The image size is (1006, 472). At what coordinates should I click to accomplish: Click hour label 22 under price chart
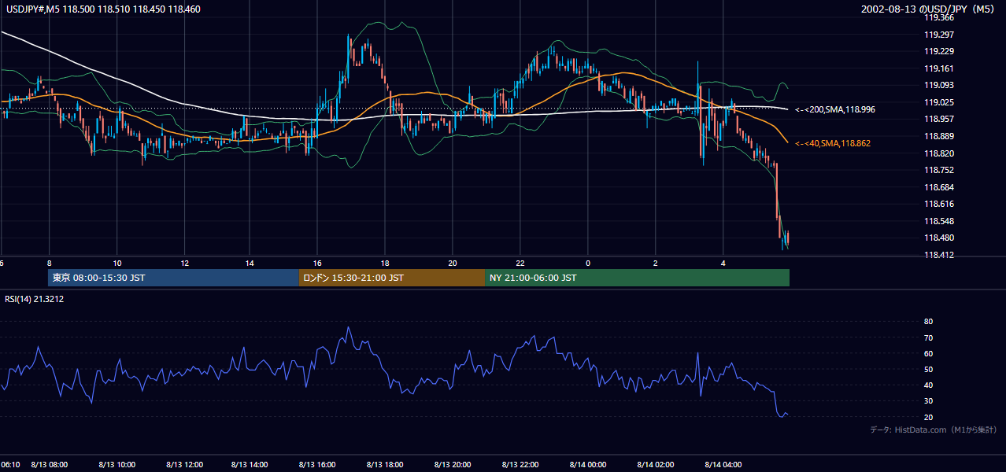pyautogui.click(x=520, y=262)
